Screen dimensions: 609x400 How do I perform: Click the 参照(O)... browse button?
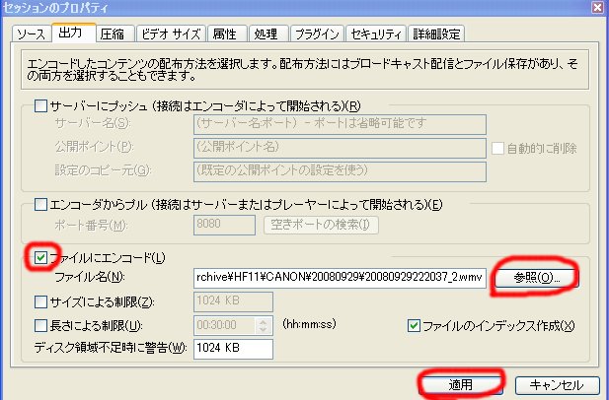click(537, 278)
